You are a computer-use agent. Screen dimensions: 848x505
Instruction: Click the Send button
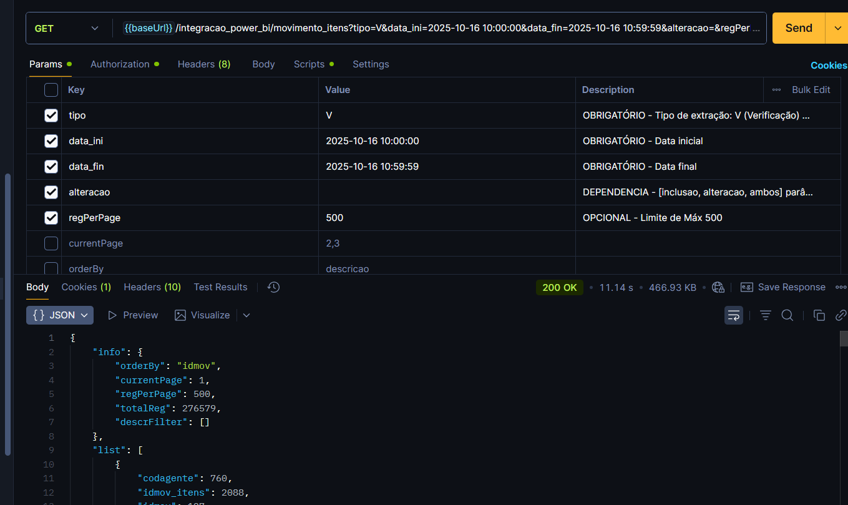(798, 28)
